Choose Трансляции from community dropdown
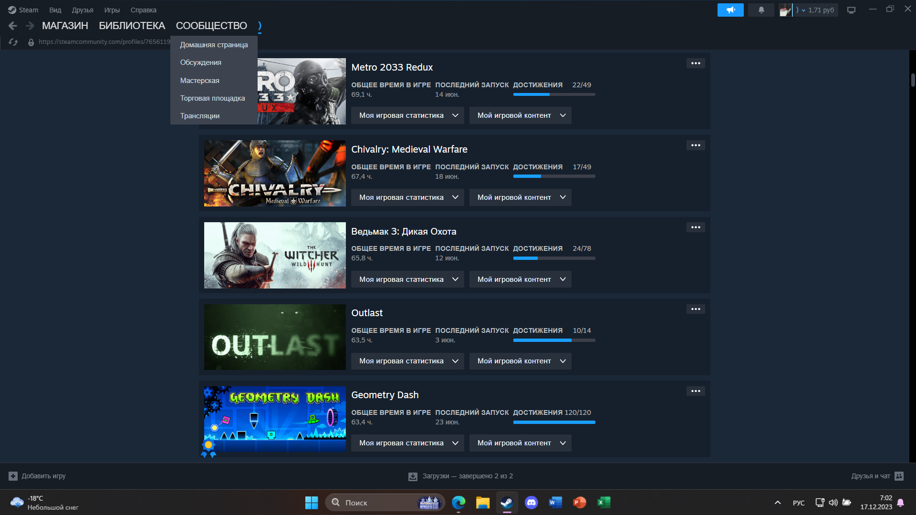This screenshot has width=916, height=515. point(214,116)
